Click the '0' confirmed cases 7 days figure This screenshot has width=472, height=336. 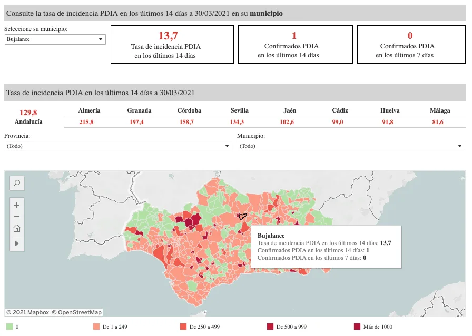pos(410,36)
